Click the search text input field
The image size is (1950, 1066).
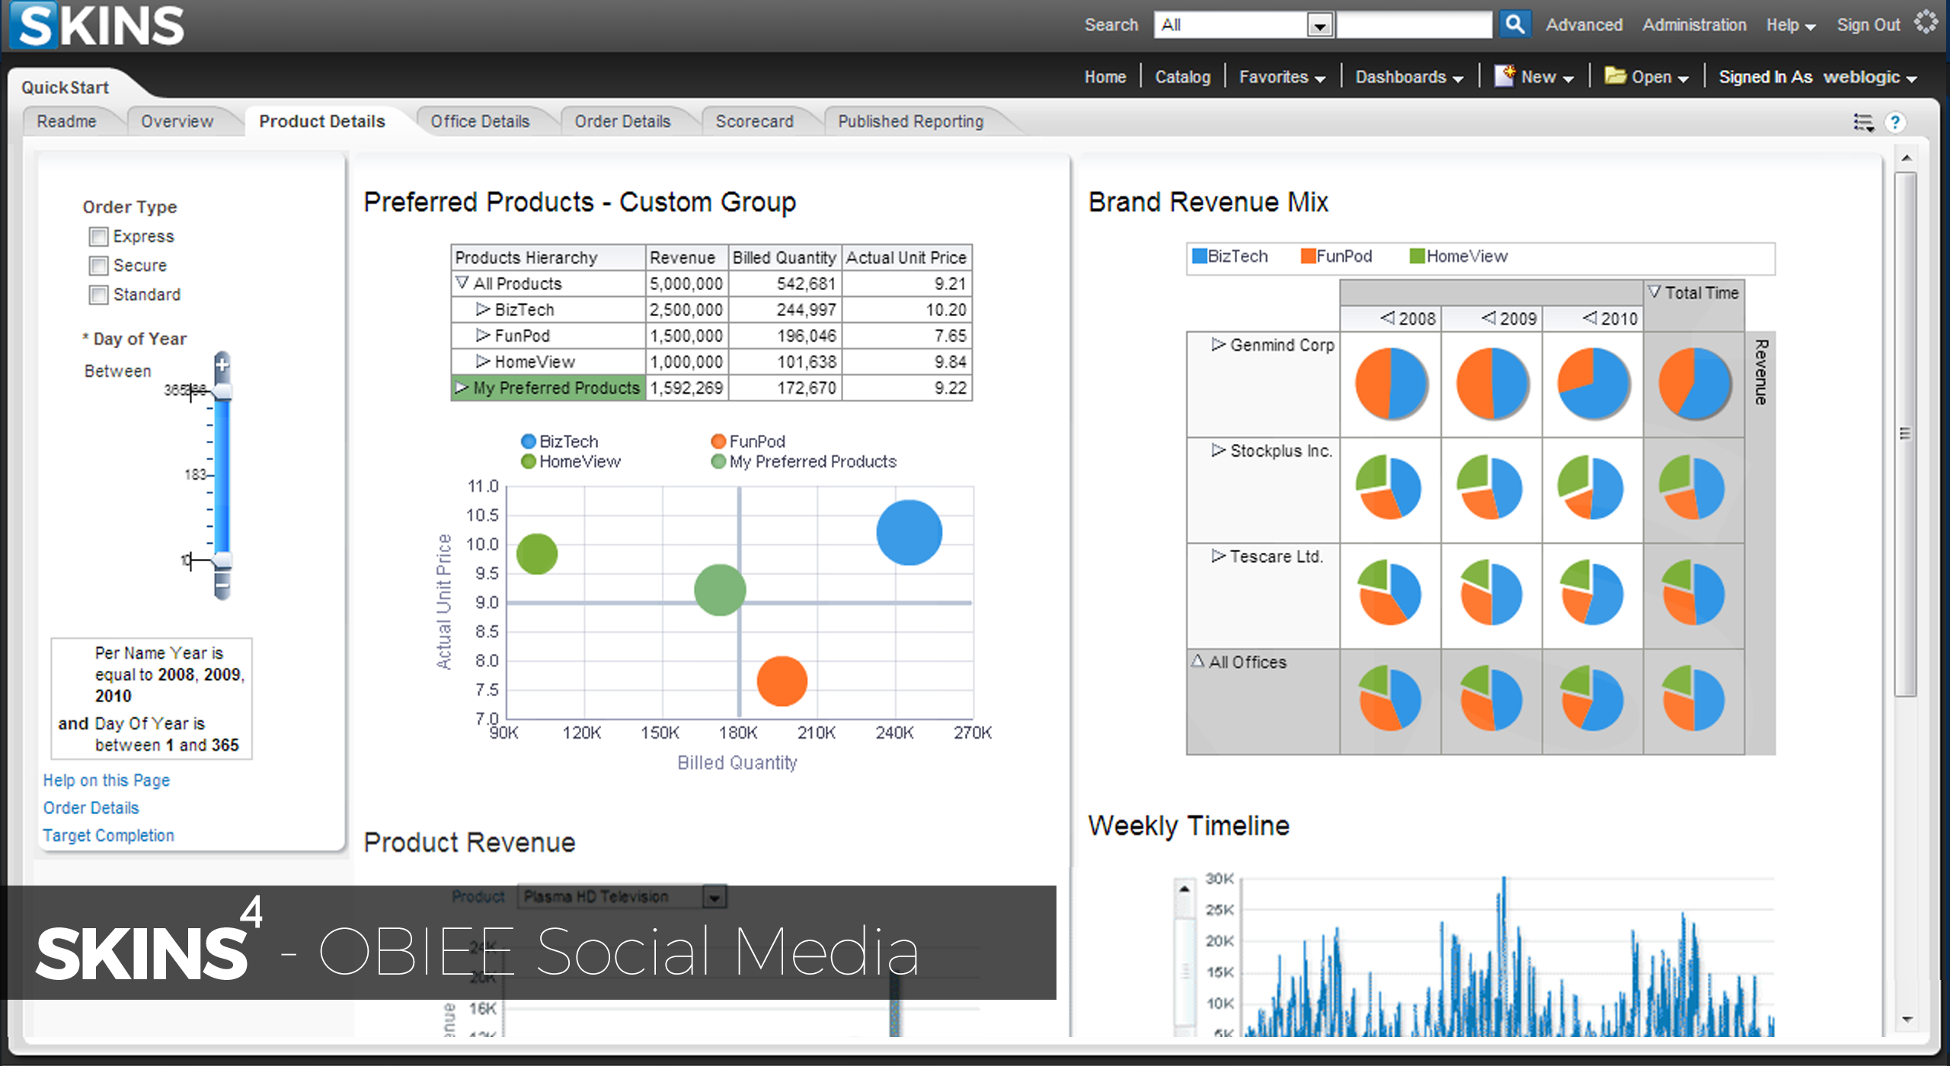coord(1415,25)
